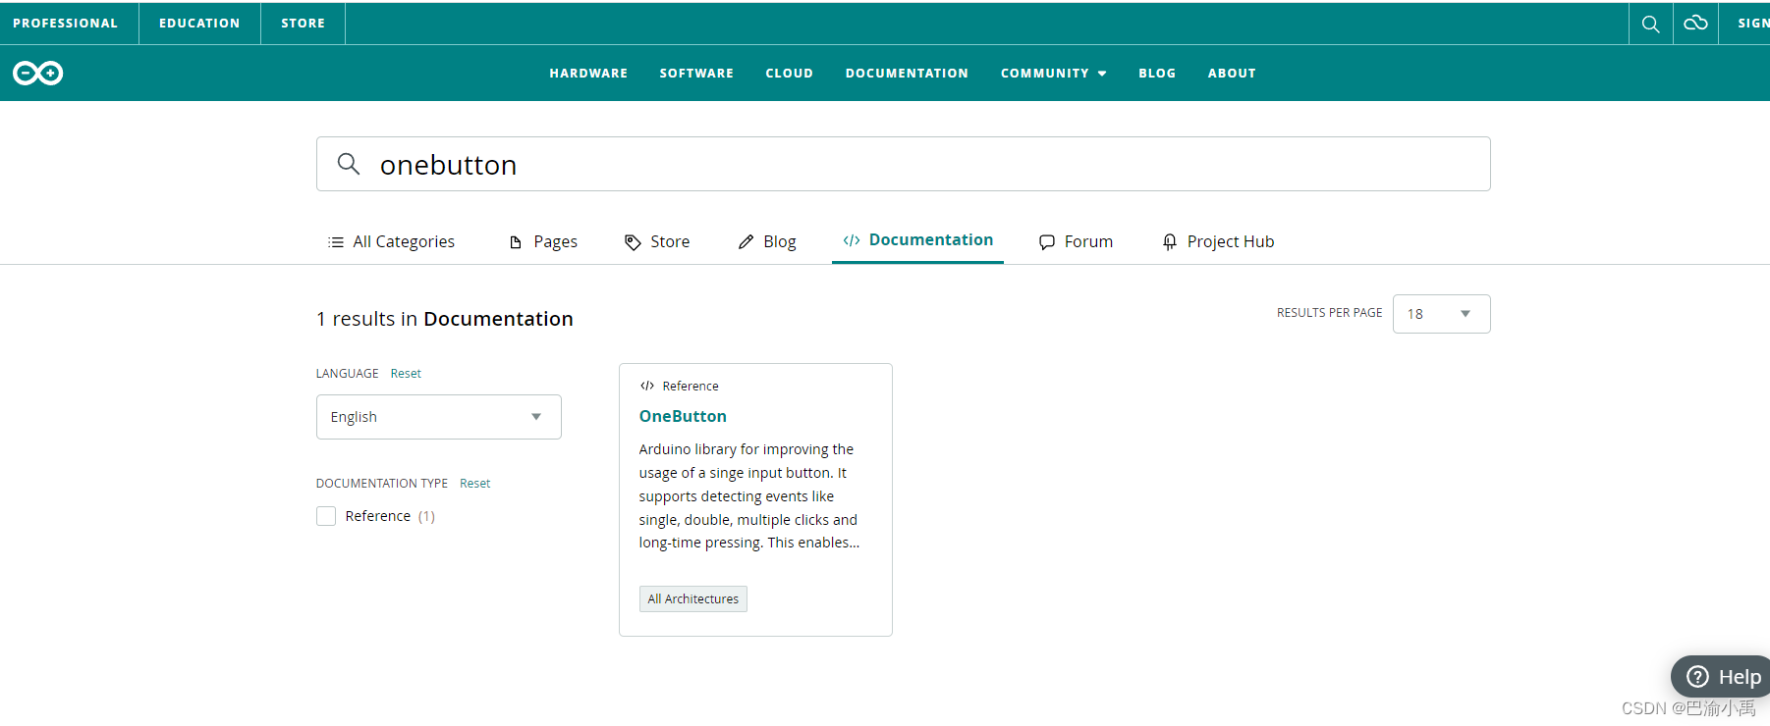
Task: Click the Forum speech bubble icon
Action: 1047,242
